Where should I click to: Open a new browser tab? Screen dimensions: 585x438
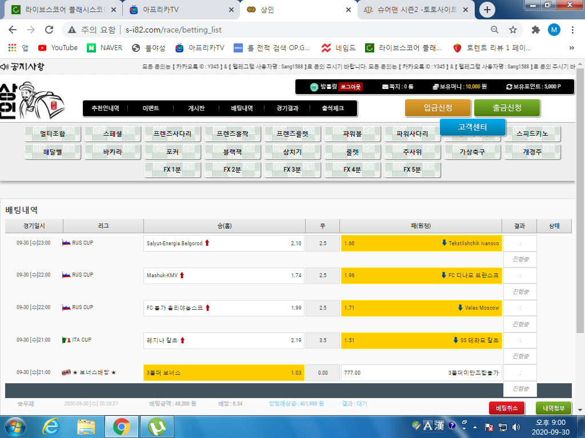coord(487,10)
